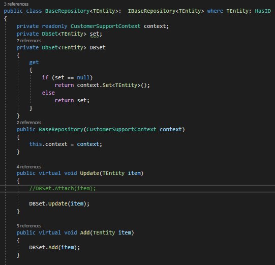275x265 pixels.
Task: Click "context" parameter in constructor signature
Action: (x=171, y=130)
